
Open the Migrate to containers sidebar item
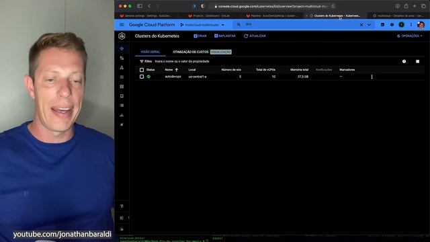[x=122, y=115]
